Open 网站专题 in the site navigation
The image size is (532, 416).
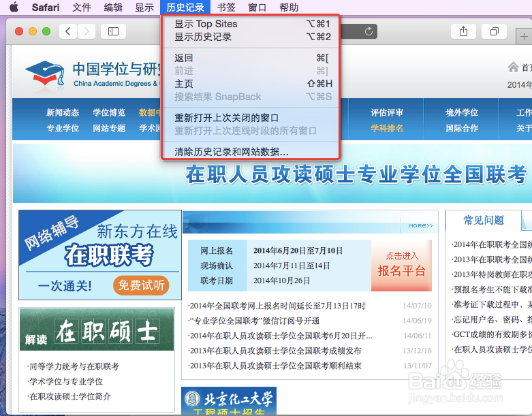[x=109, y=128]
